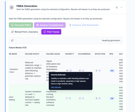135x112 pixels.
Task: Click the DETECTION column header
Action: click(x=100, y=54)
